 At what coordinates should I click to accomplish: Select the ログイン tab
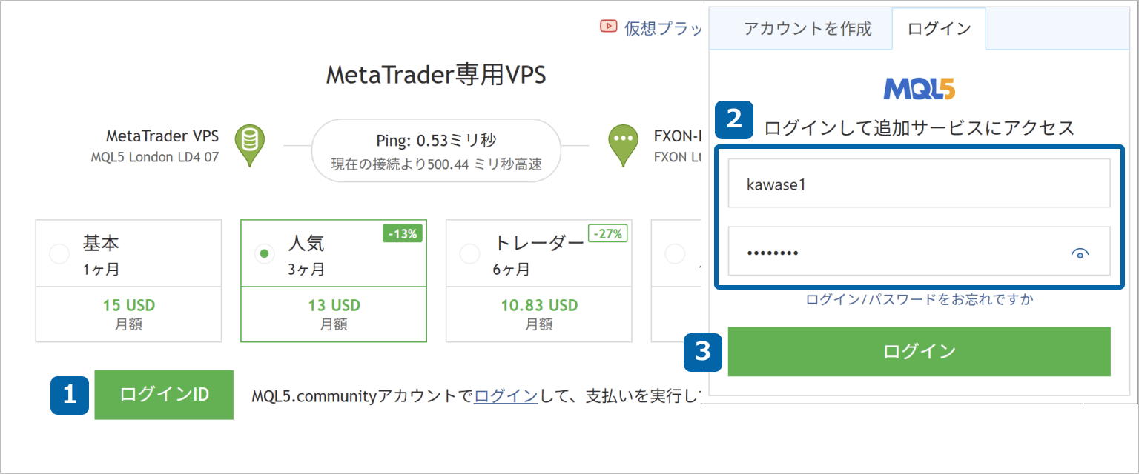pyautogui.click(x=938, y=28)
